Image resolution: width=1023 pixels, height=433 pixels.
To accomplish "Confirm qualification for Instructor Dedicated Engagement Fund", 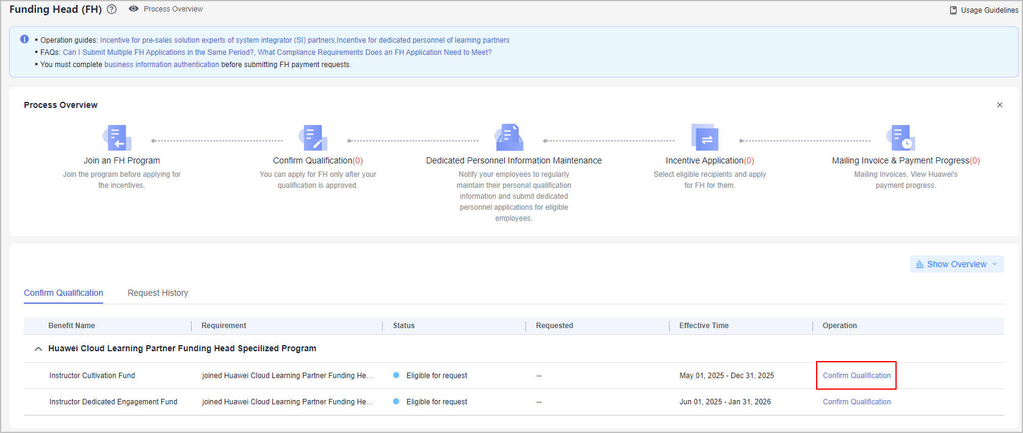I will pos(856,402).
